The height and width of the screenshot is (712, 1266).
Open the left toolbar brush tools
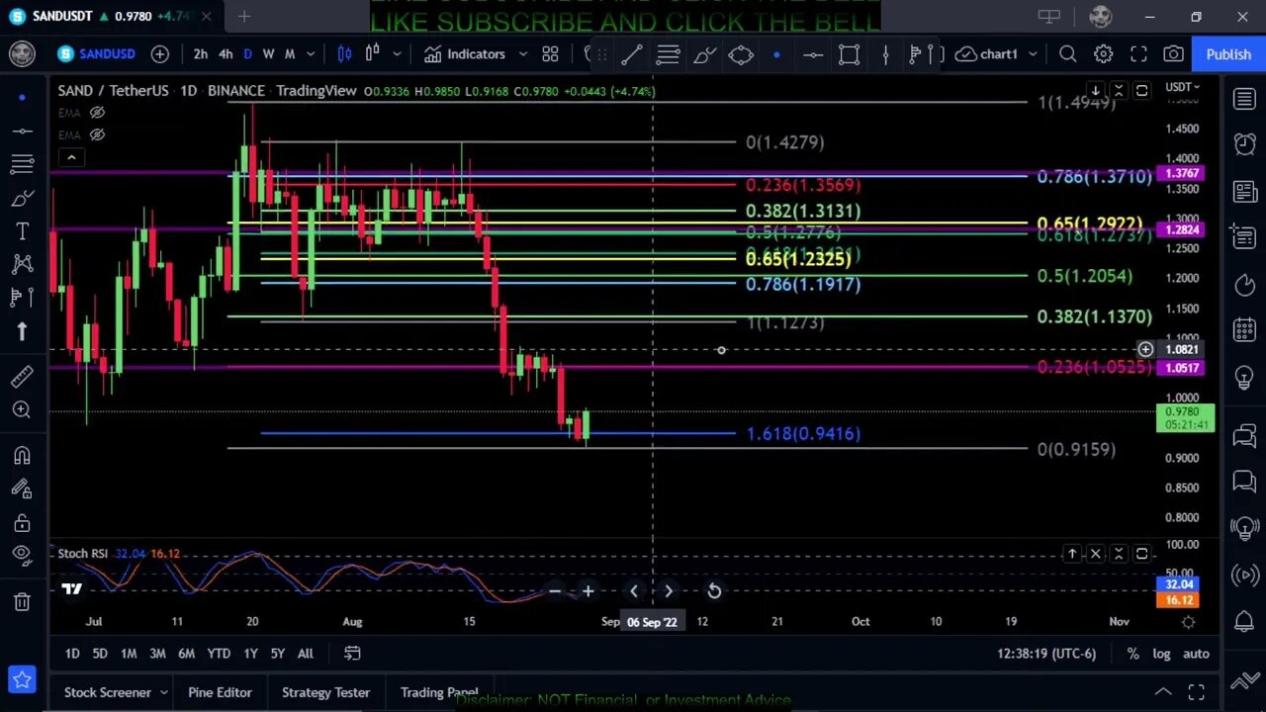click(22, 198)
